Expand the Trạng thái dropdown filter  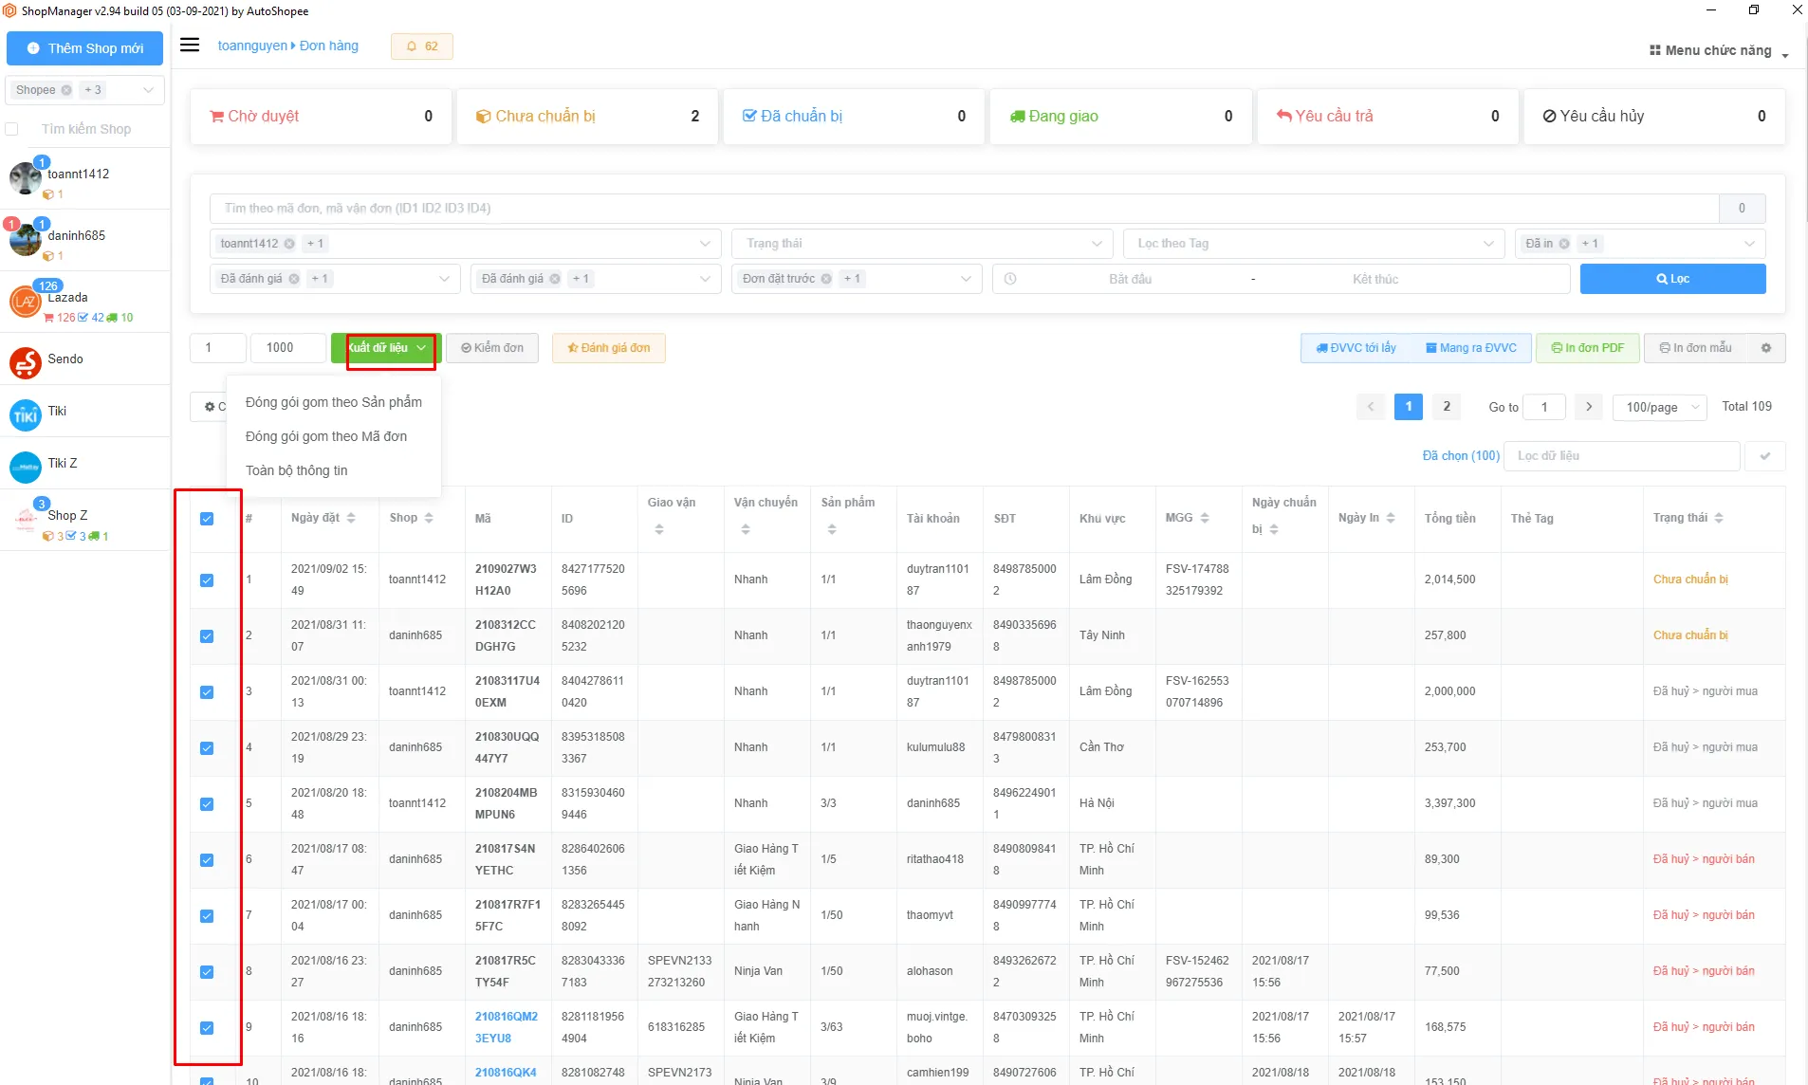pos(921,244)
